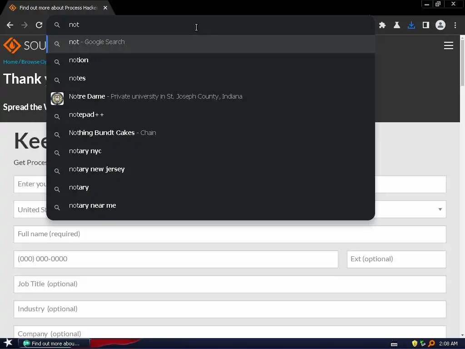
Task: Open the on-screen keyboard tray icon
Action: click(394, 344)
